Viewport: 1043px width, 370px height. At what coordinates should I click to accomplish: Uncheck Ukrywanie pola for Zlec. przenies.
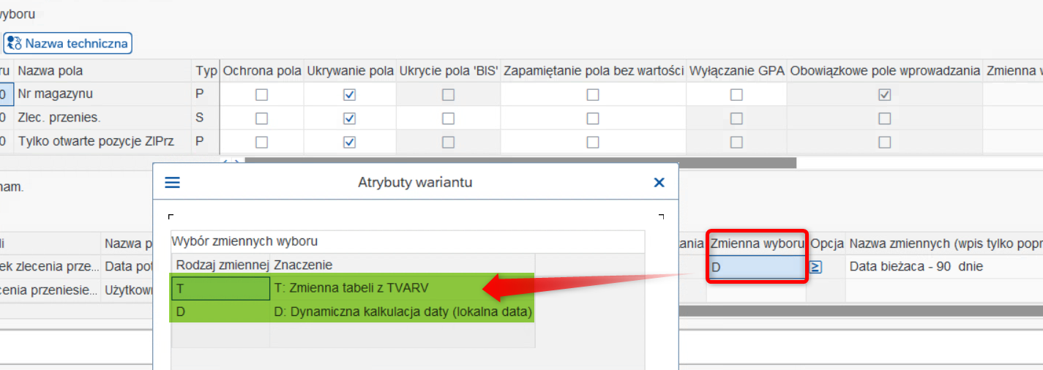pos(349,118)
